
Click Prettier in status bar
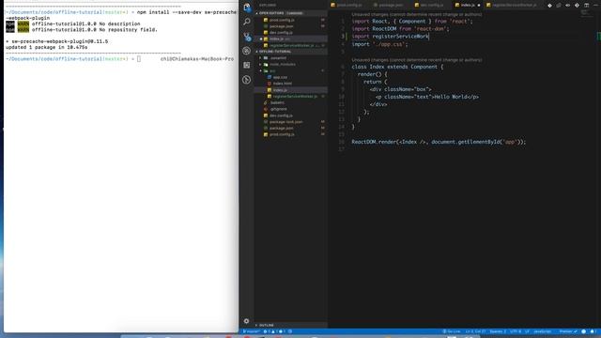click(x=568, y=331)
